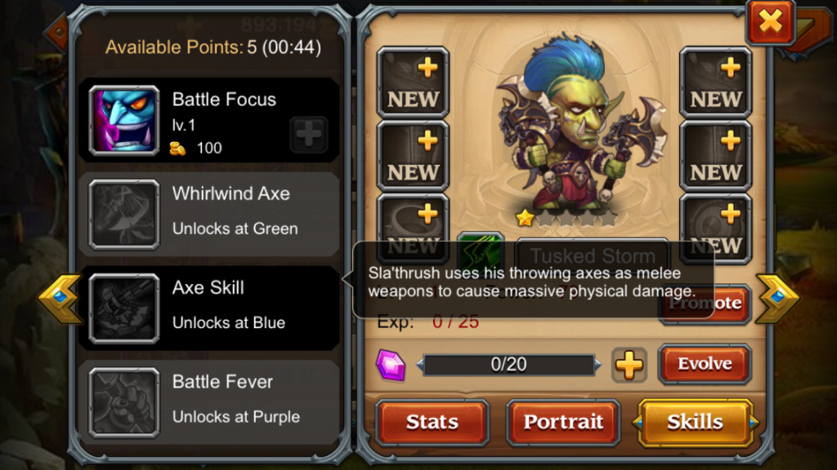Upgrade Battle Focus with the plus button
The image size is (837, 470).
point(308,134)
